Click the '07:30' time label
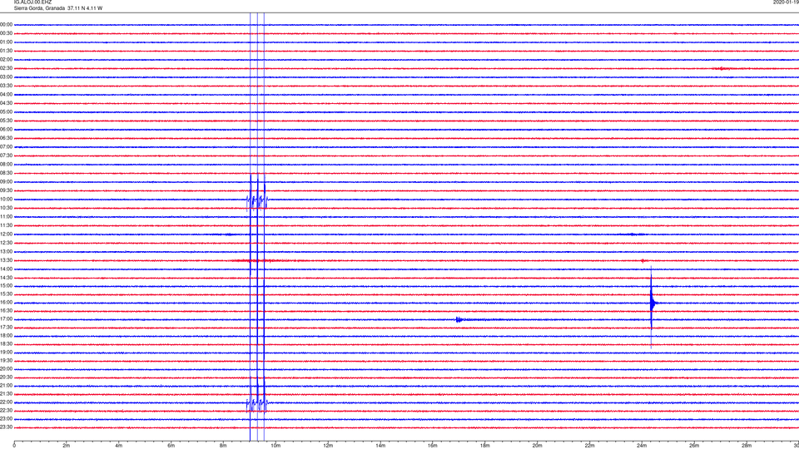Screen dimensions: 799x449 point(6,155)
